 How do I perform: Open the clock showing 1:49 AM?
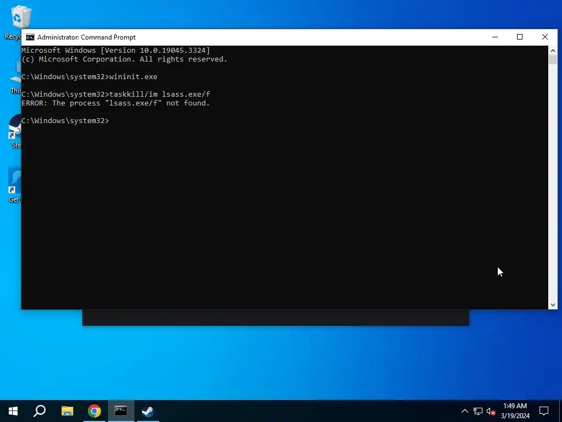click(515, 411)
